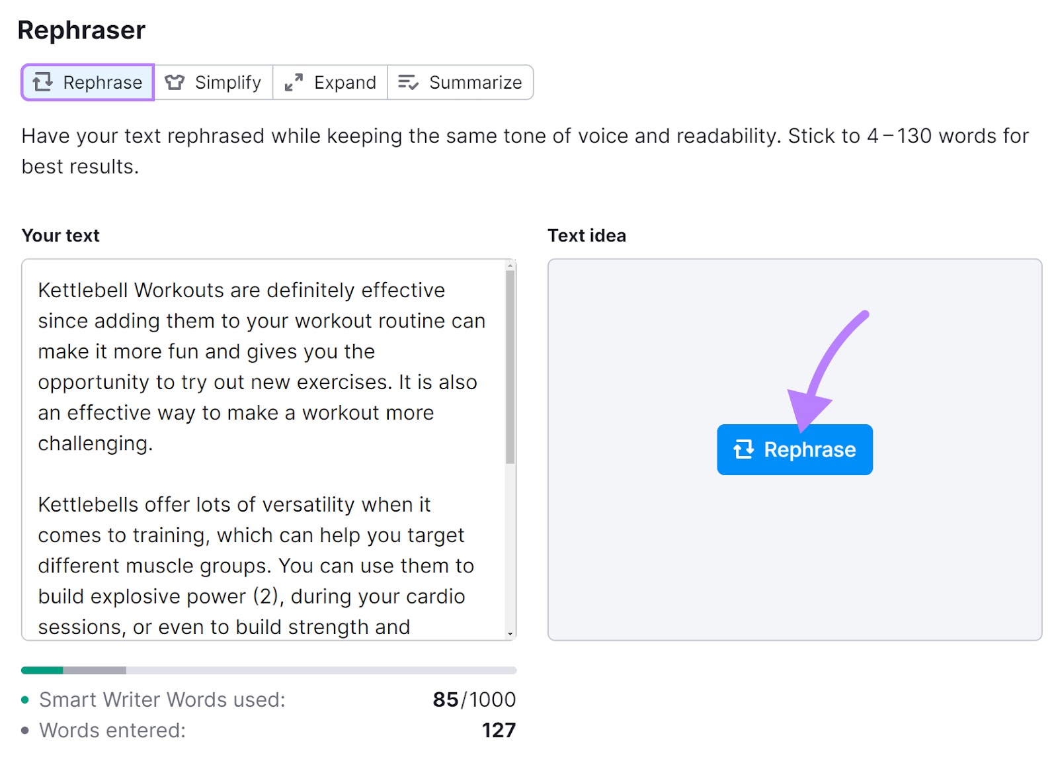This screenshot has width=1058, height=775.
Task: Click the repeat icon inside the blue Rephrase button
Action: tap(745, 449)
